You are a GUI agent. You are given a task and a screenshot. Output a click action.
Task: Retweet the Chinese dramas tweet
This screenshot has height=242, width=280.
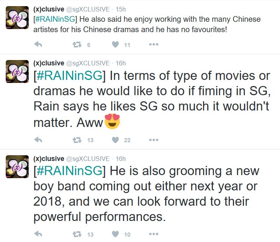(76, 45)
